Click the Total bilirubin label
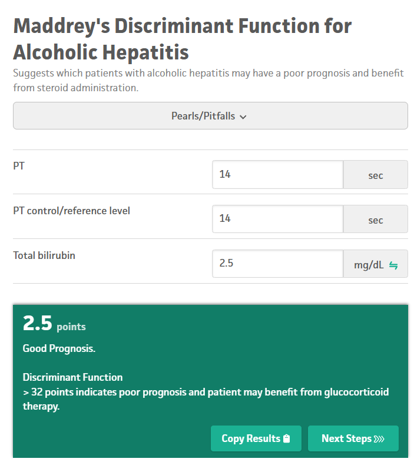This screenshot has width=414, height=462. 44,255
